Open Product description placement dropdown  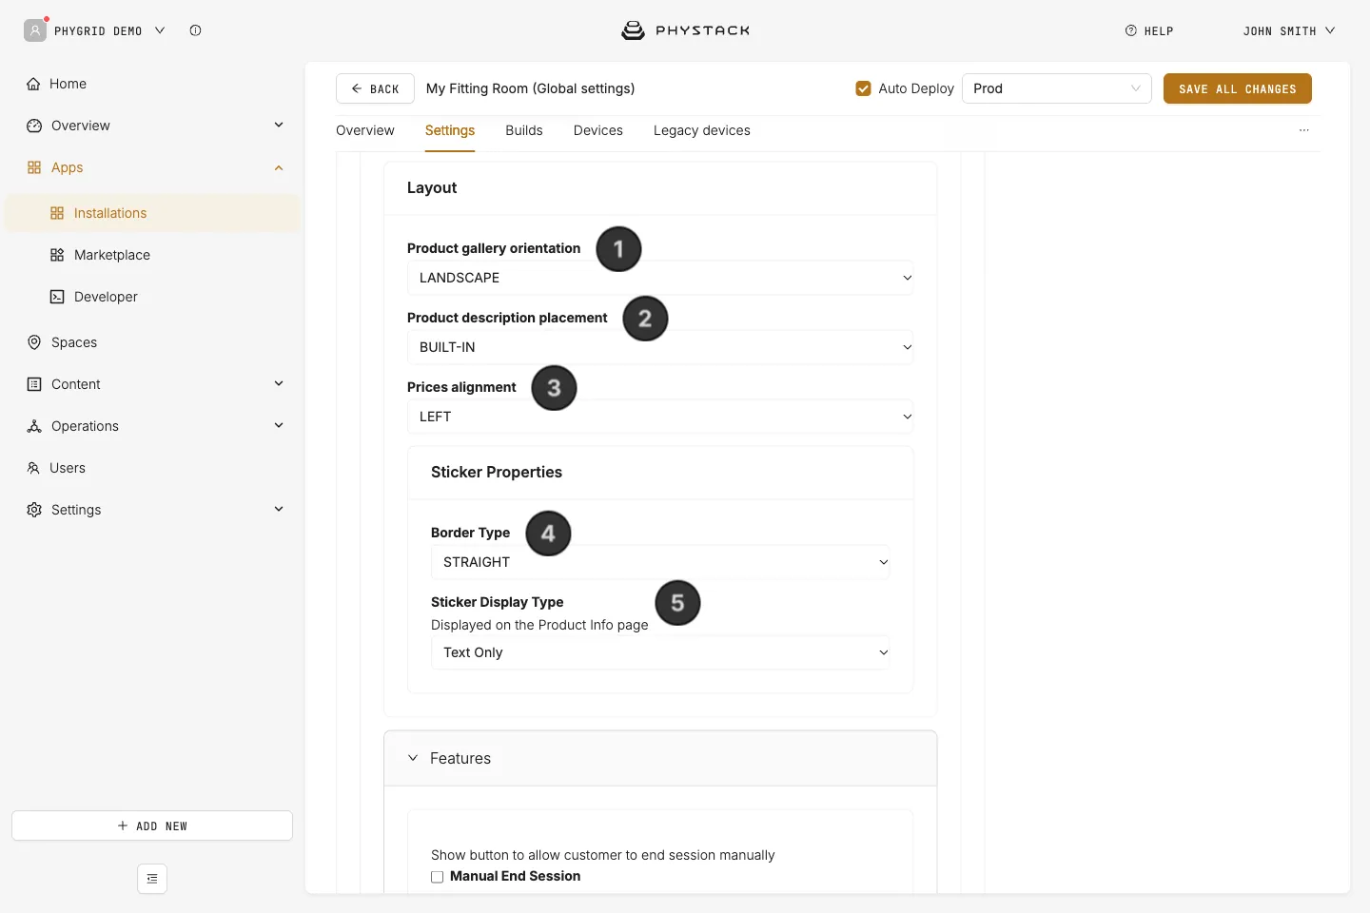[660, 347]
